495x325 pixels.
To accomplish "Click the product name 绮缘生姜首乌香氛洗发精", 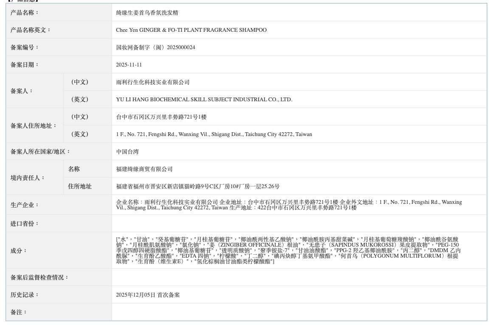I will (147, 13).
